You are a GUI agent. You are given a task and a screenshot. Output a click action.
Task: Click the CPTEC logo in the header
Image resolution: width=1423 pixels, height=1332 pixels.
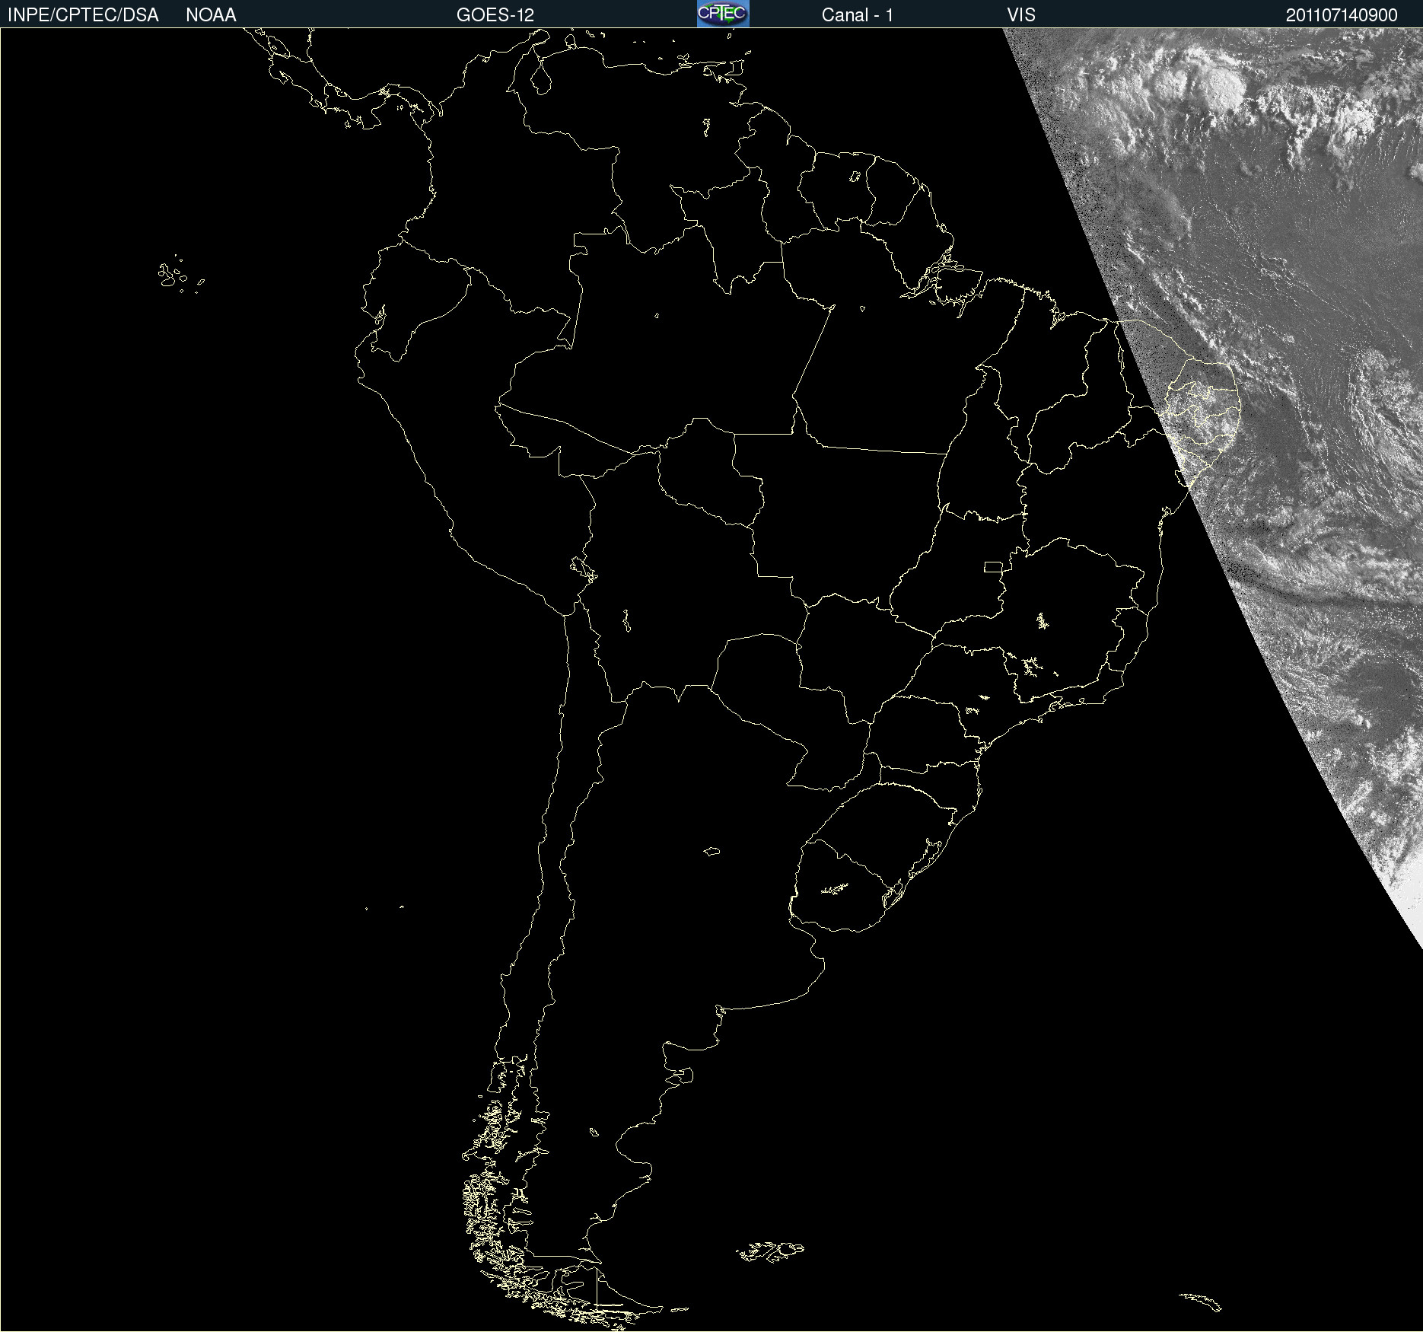[723, 14]
